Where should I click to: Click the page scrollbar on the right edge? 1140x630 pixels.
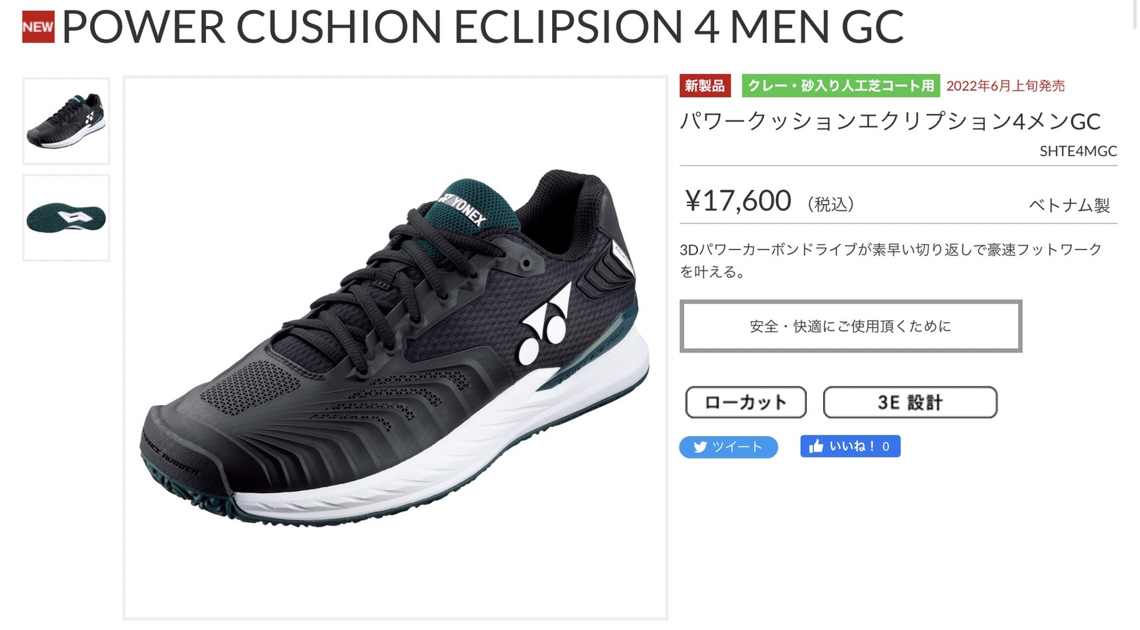coord(1135,15)
